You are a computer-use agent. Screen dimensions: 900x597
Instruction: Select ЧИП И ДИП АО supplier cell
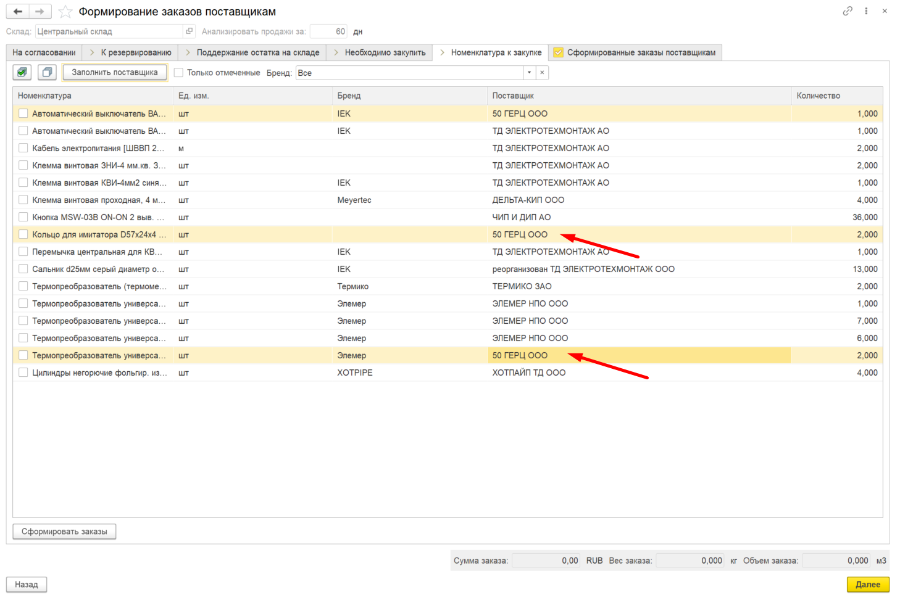(639, 217)
